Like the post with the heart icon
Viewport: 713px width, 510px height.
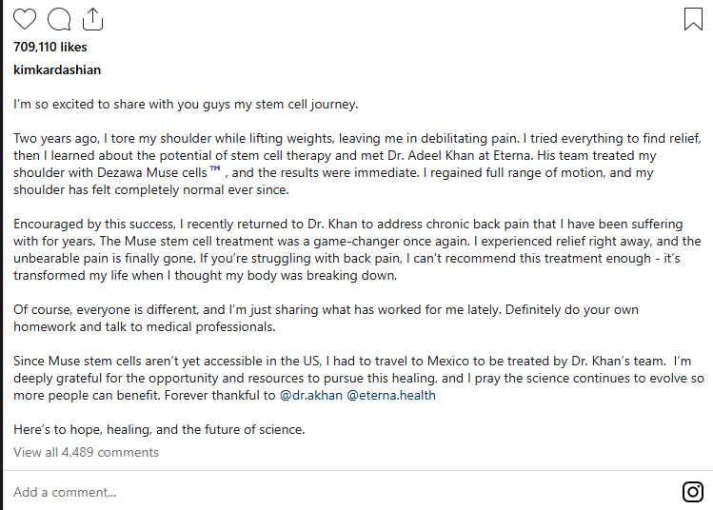25,19
